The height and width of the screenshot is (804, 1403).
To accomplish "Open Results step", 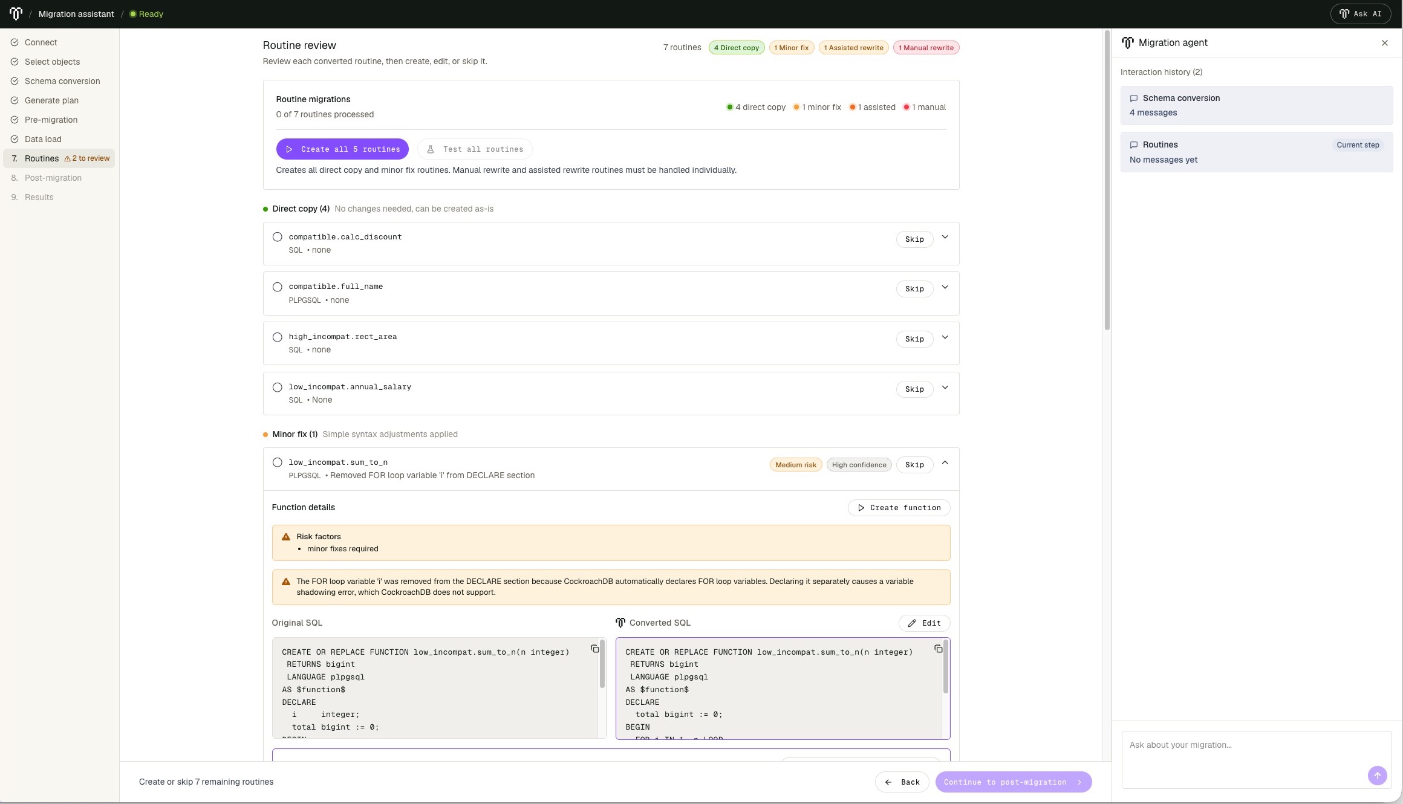I will click(59, 197).
